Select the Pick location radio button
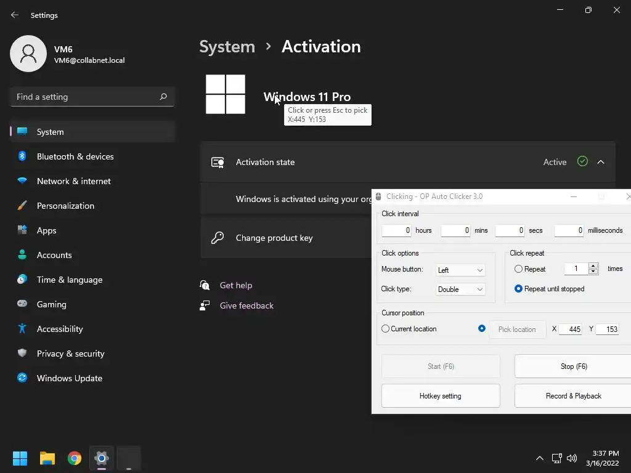631x473 pixels. pos(481,328)
